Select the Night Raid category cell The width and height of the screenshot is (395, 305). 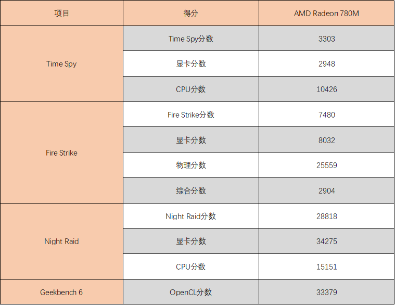pyautogui.click(x=62, y=242)
